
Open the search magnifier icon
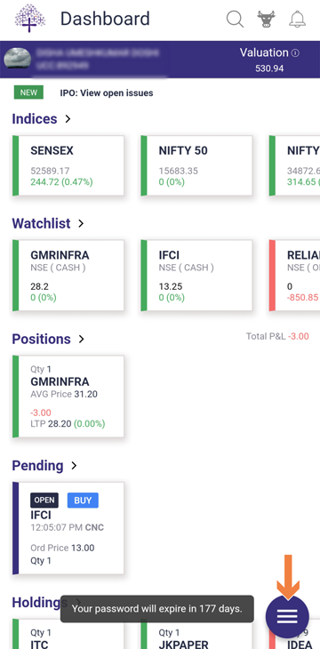click(235, 19)
